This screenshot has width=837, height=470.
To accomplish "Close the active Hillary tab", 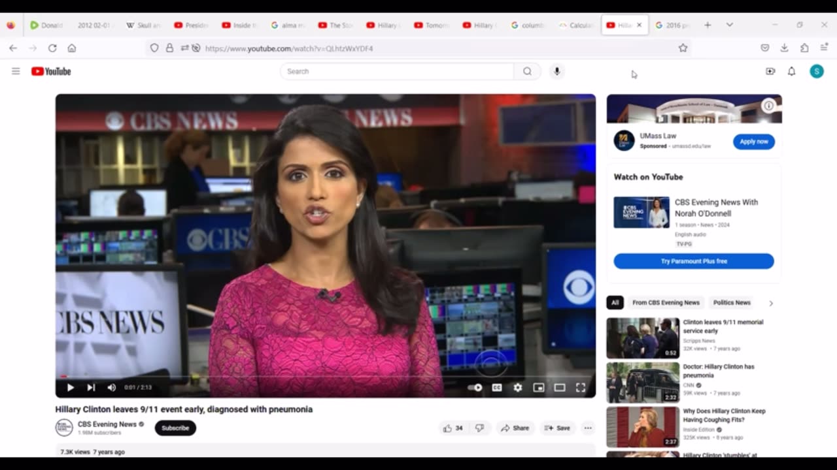I will point(639,25).
